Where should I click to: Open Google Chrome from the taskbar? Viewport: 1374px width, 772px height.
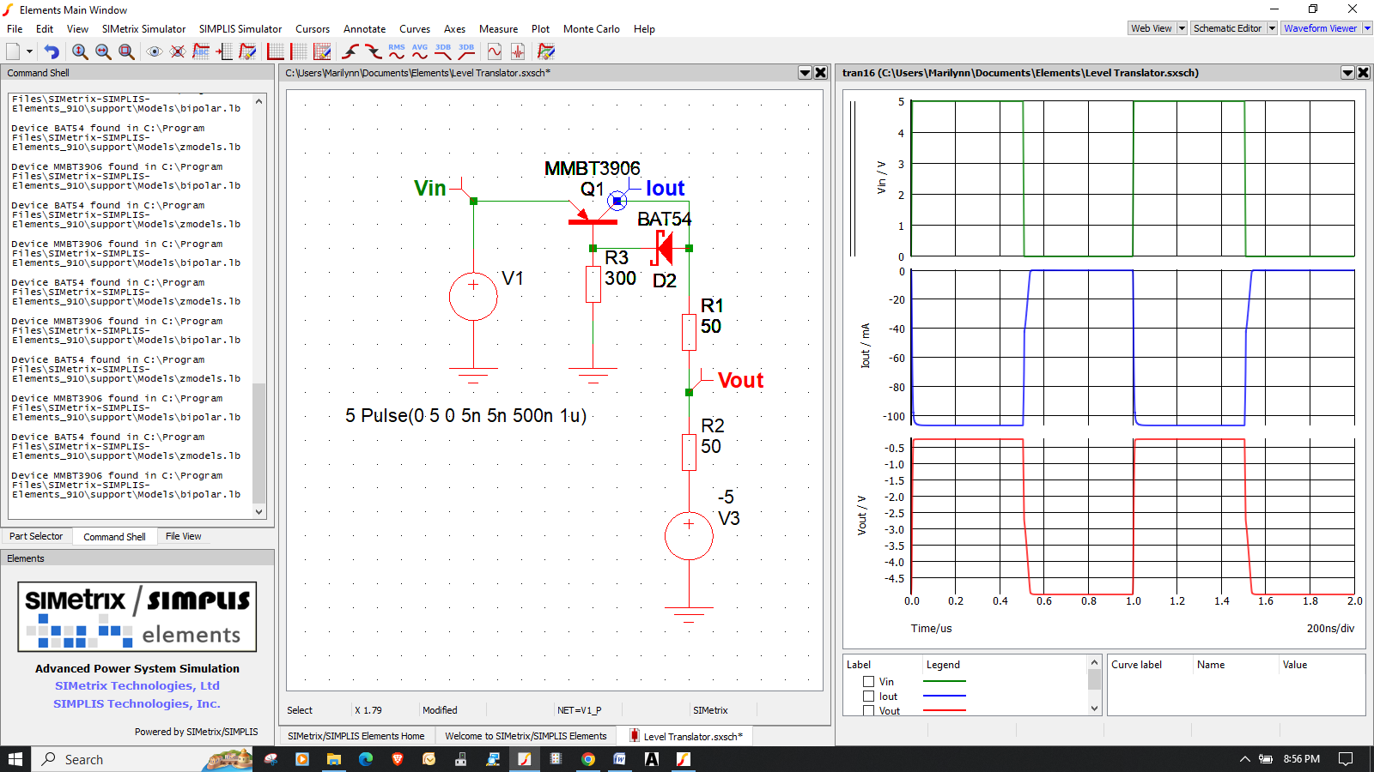click(587, 759)
